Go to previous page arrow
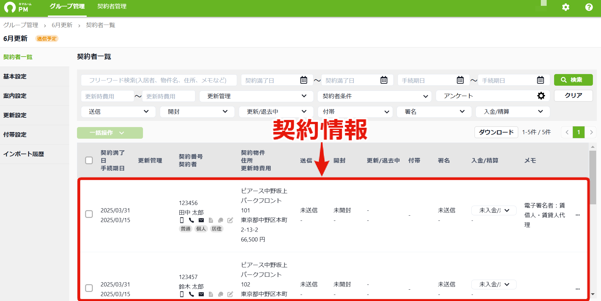The width and height of the screenshot is (601, 301). (x=567, y=132)
